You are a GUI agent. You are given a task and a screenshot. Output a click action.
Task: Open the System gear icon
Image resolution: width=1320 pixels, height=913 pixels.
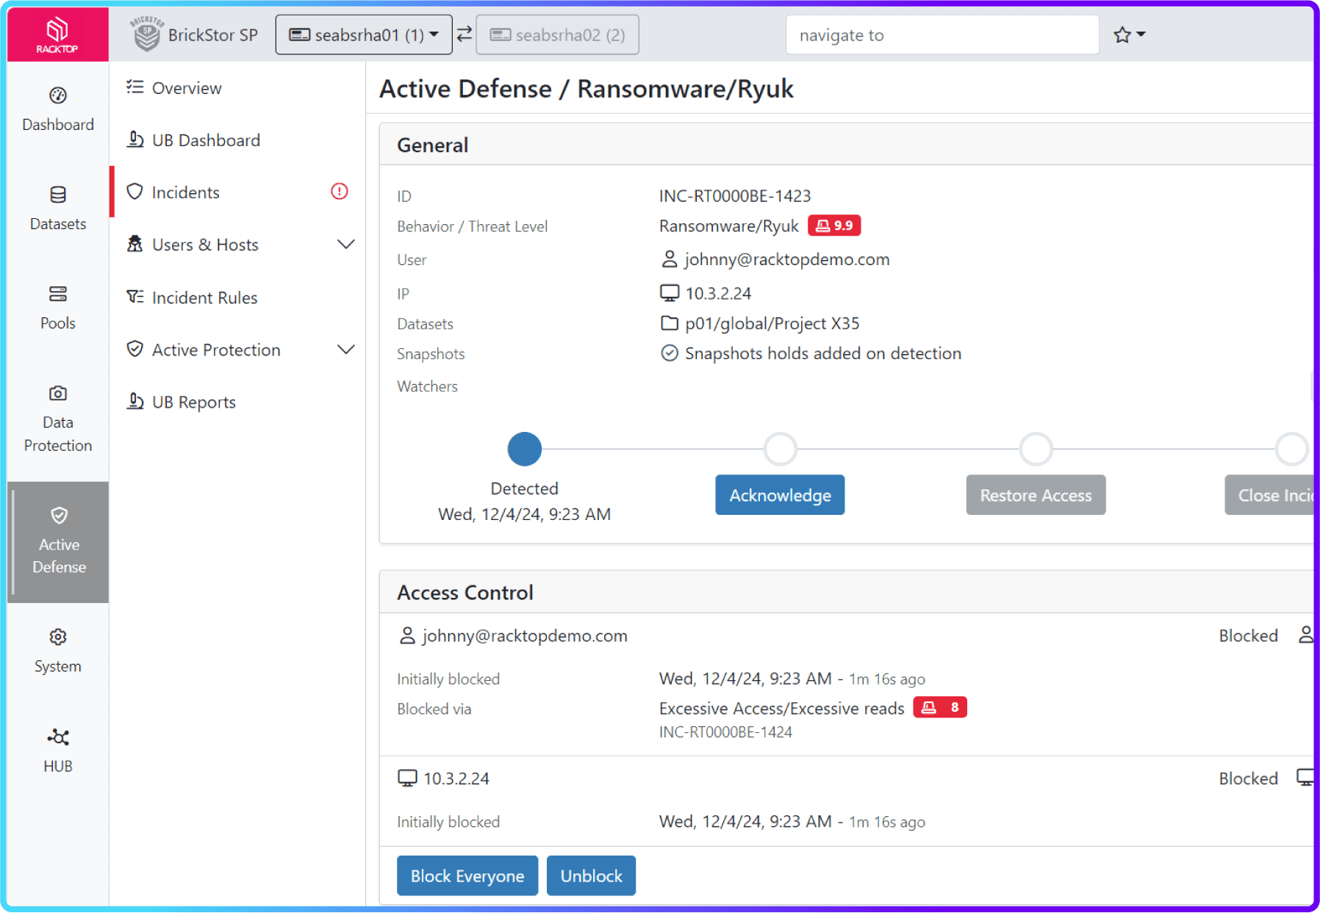tap(58, 637)
